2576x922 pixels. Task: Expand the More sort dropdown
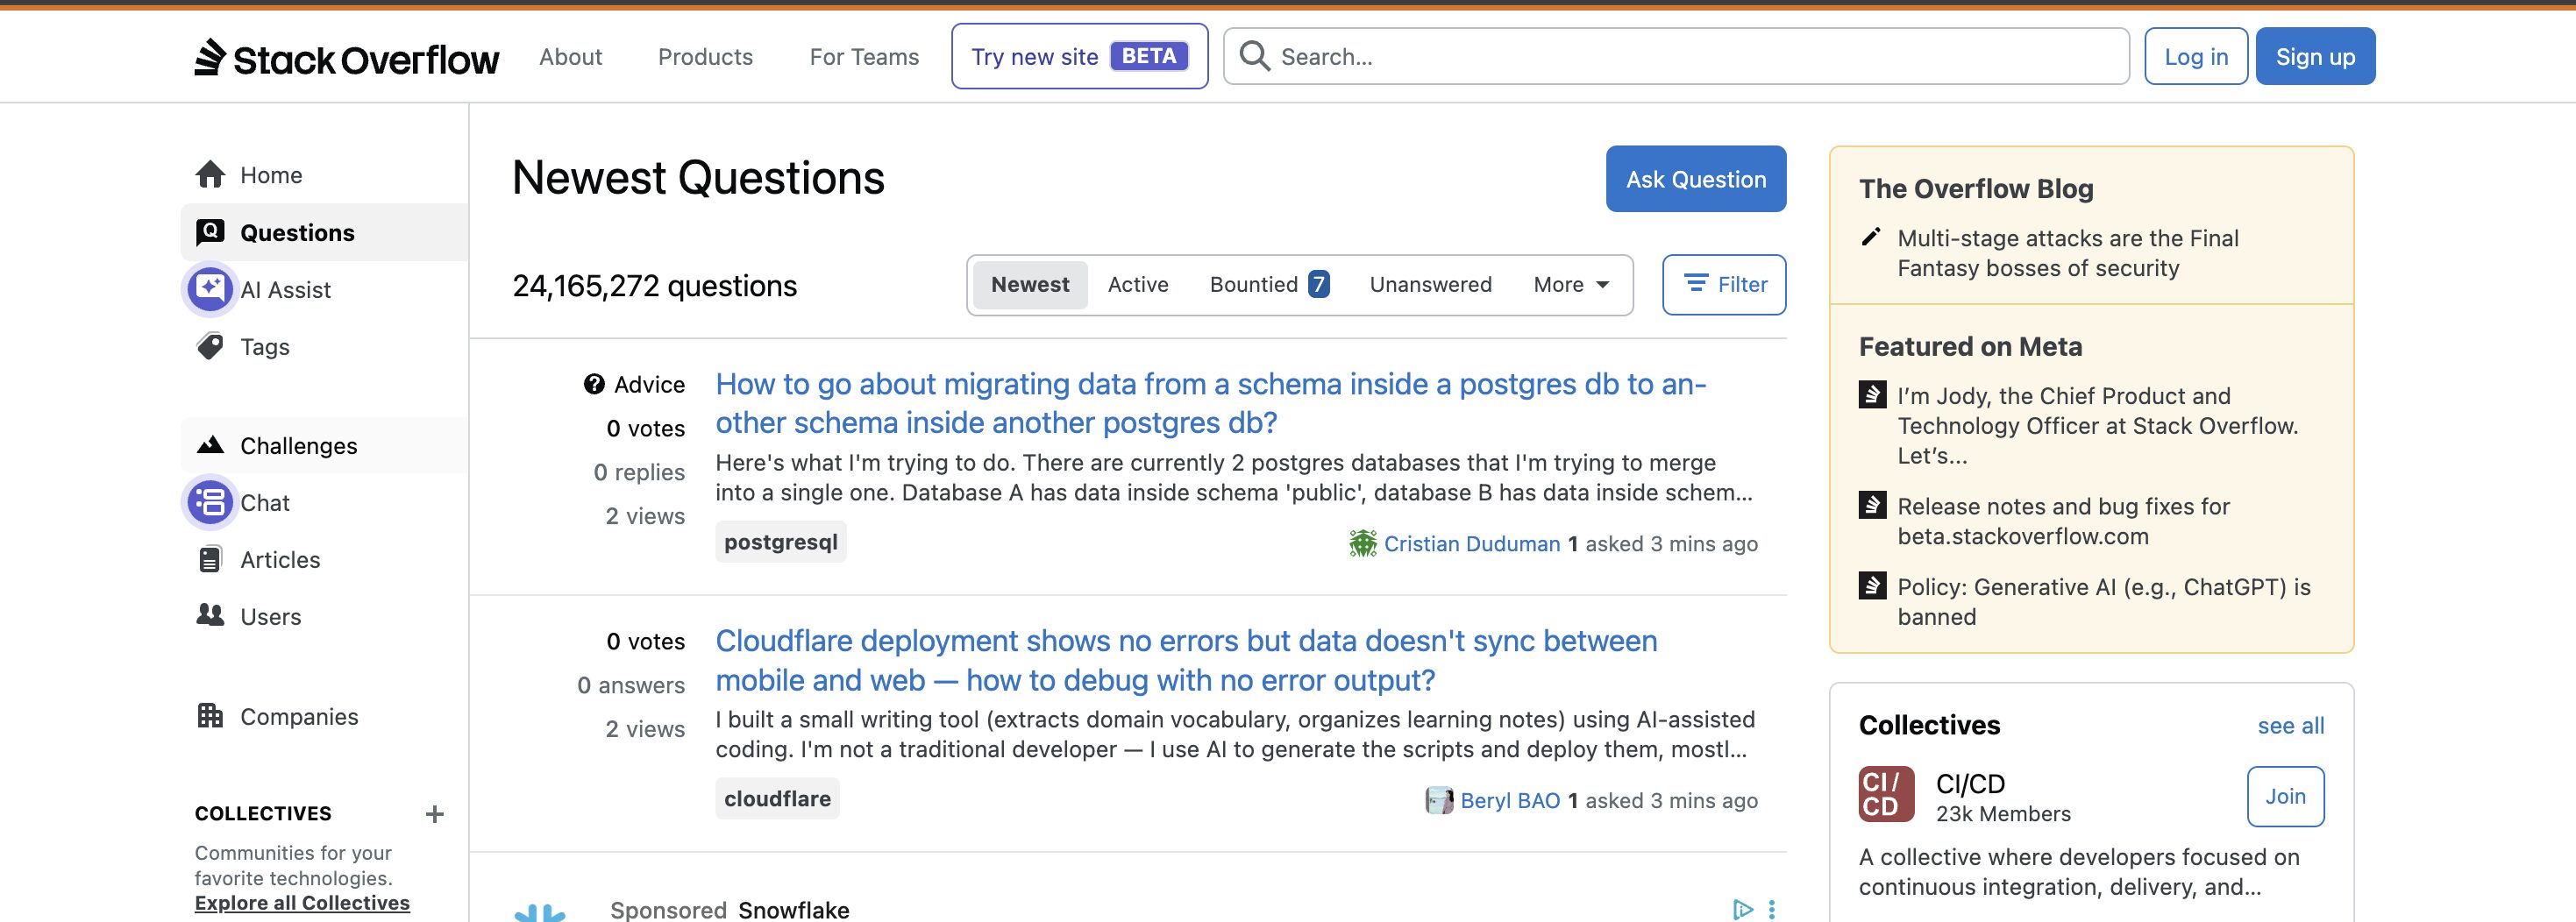(1571, 285)
